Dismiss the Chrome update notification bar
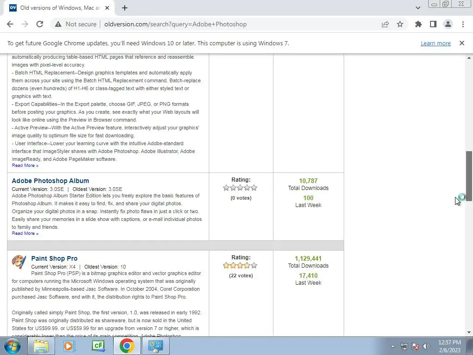 (462, 43)
